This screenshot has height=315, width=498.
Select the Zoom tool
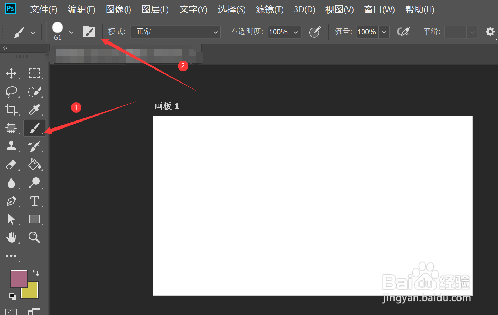[x=34, y=237]
